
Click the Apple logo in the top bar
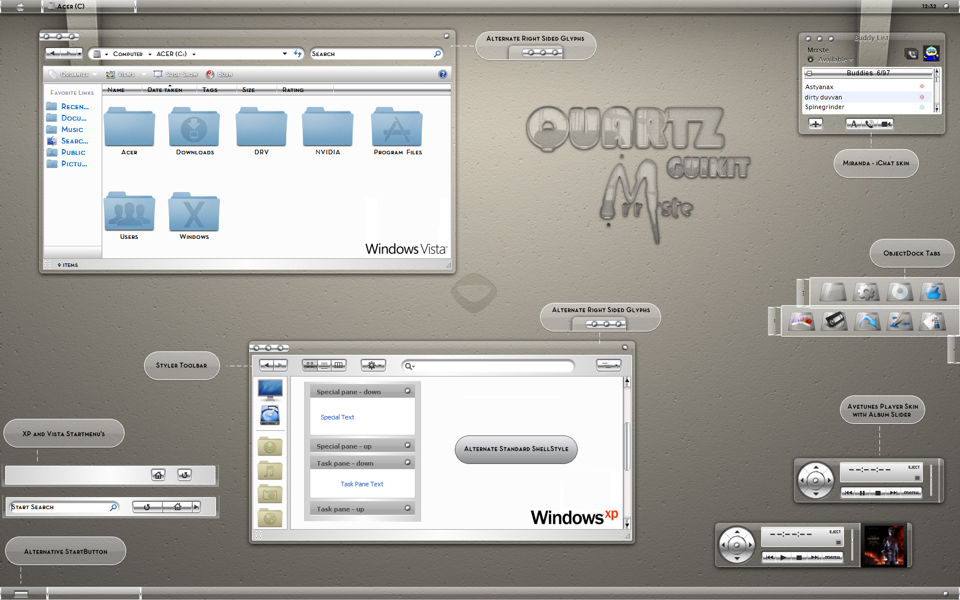(21, 6)
